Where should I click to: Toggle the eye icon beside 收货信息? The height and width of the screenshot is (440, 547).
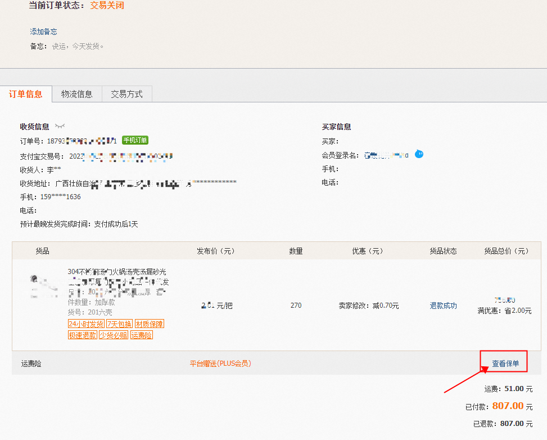coord(60,127)
